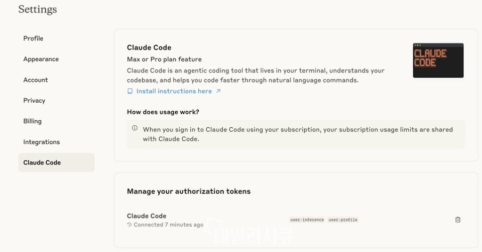This screenshot has height=252, width=482.
Task: Click the user:inference scope tag
Action: click(307, 220)
